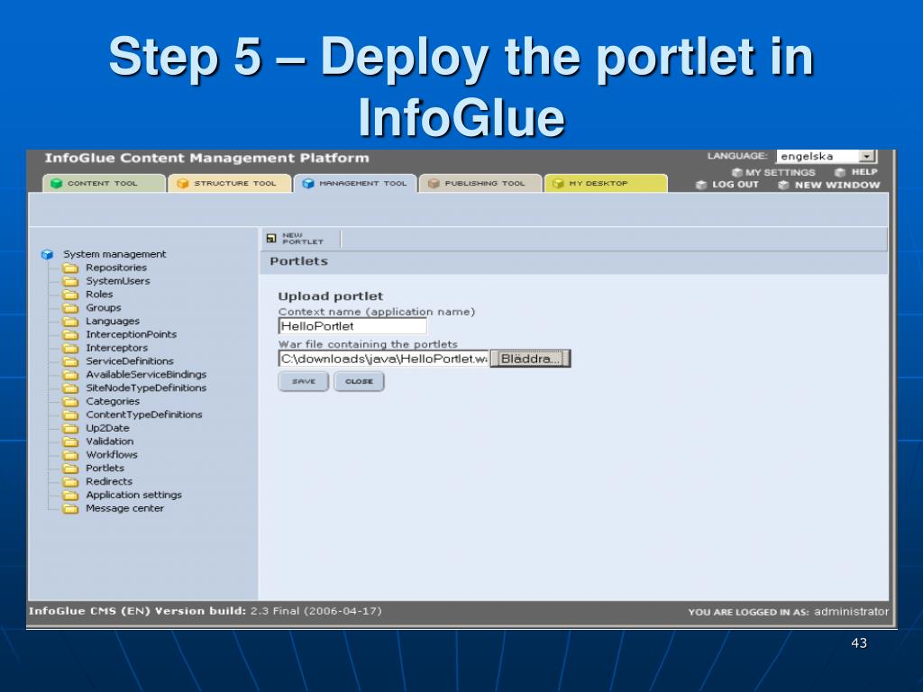Screen dimensions: 923x692
Task: Click the orange cube icon on Structure Tool
Action: pos(183,184)
